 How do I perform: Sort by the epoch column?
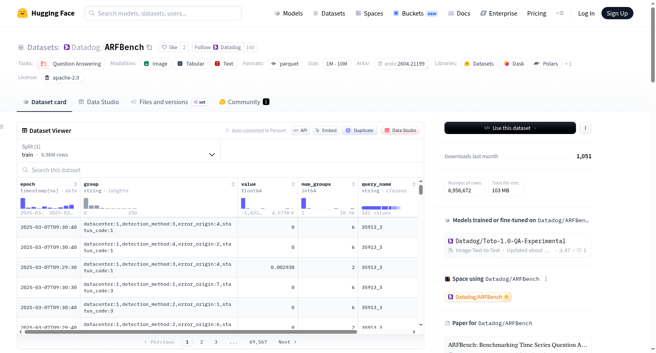coord(75,184)
